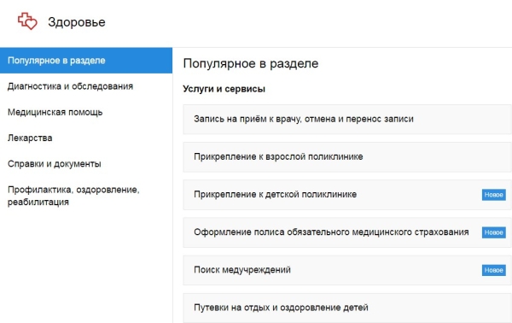Select Популярное в разделе sidebar item
The image size is (512, 323).
pos(86,61)
